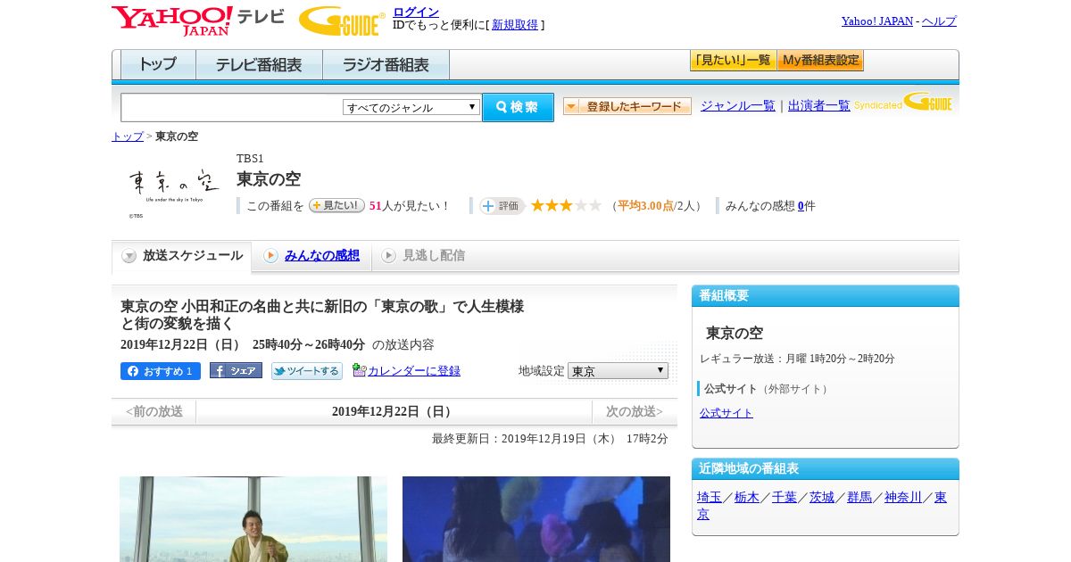Open 登録したキーワード dropdown
The image size is (1071, 562).
tap(627, 106)
